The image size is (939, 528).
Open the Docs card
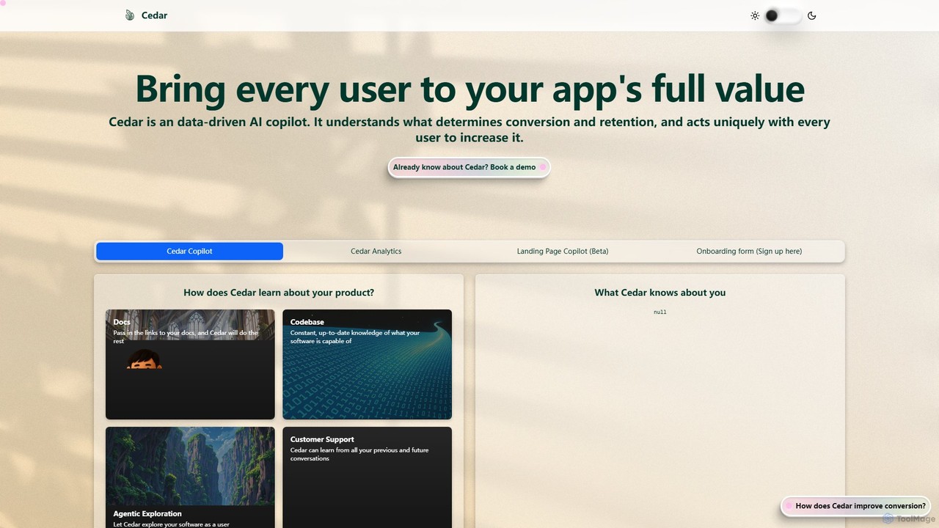tap(190, 364)
